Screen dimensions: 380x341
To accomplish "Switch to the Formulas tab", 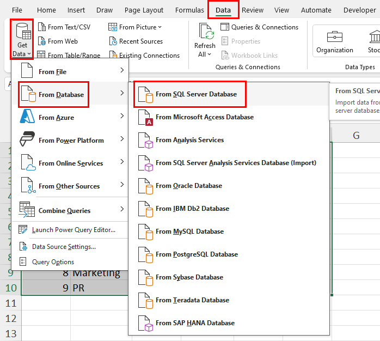I will pos(189,10).
